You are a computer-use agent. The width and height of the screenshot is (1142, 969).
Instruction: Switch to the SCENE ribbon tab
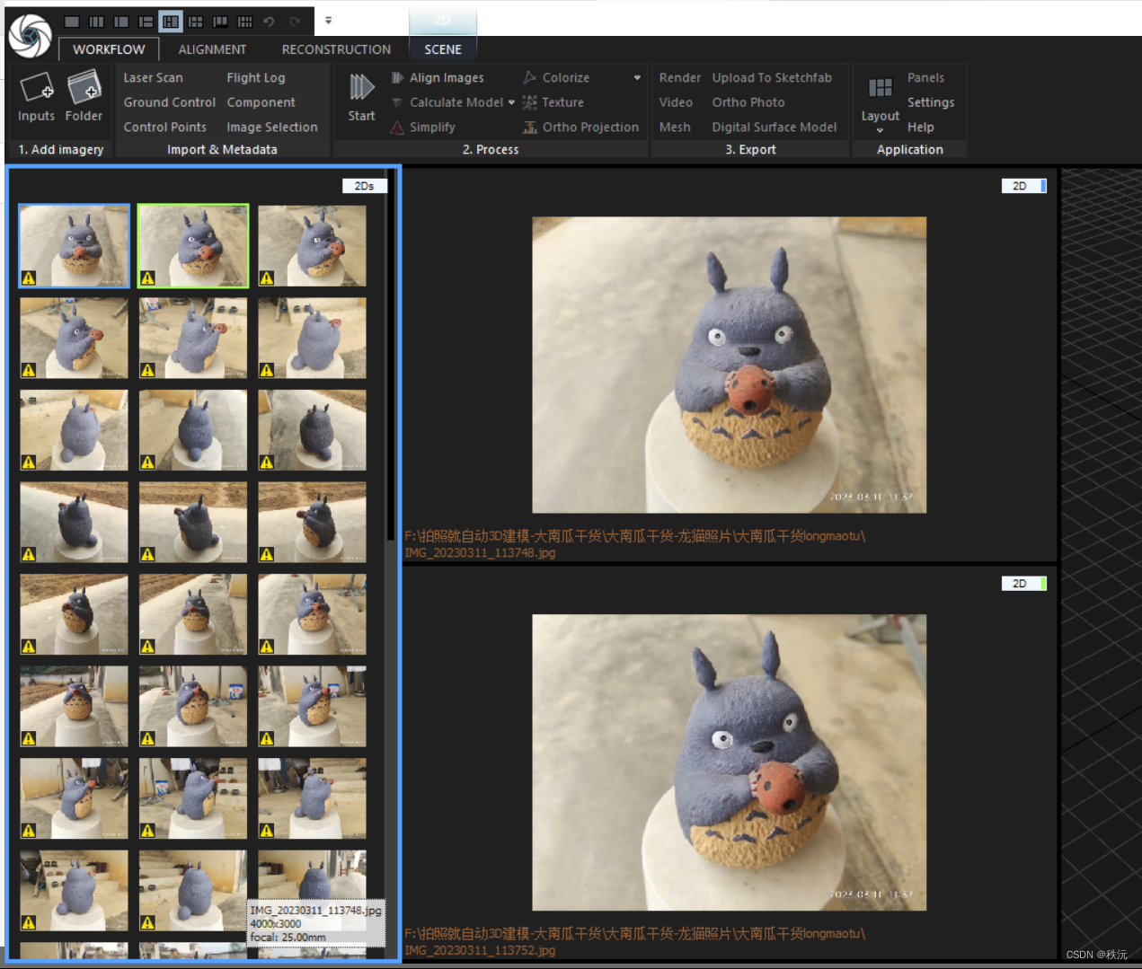(x=443, y=49)
